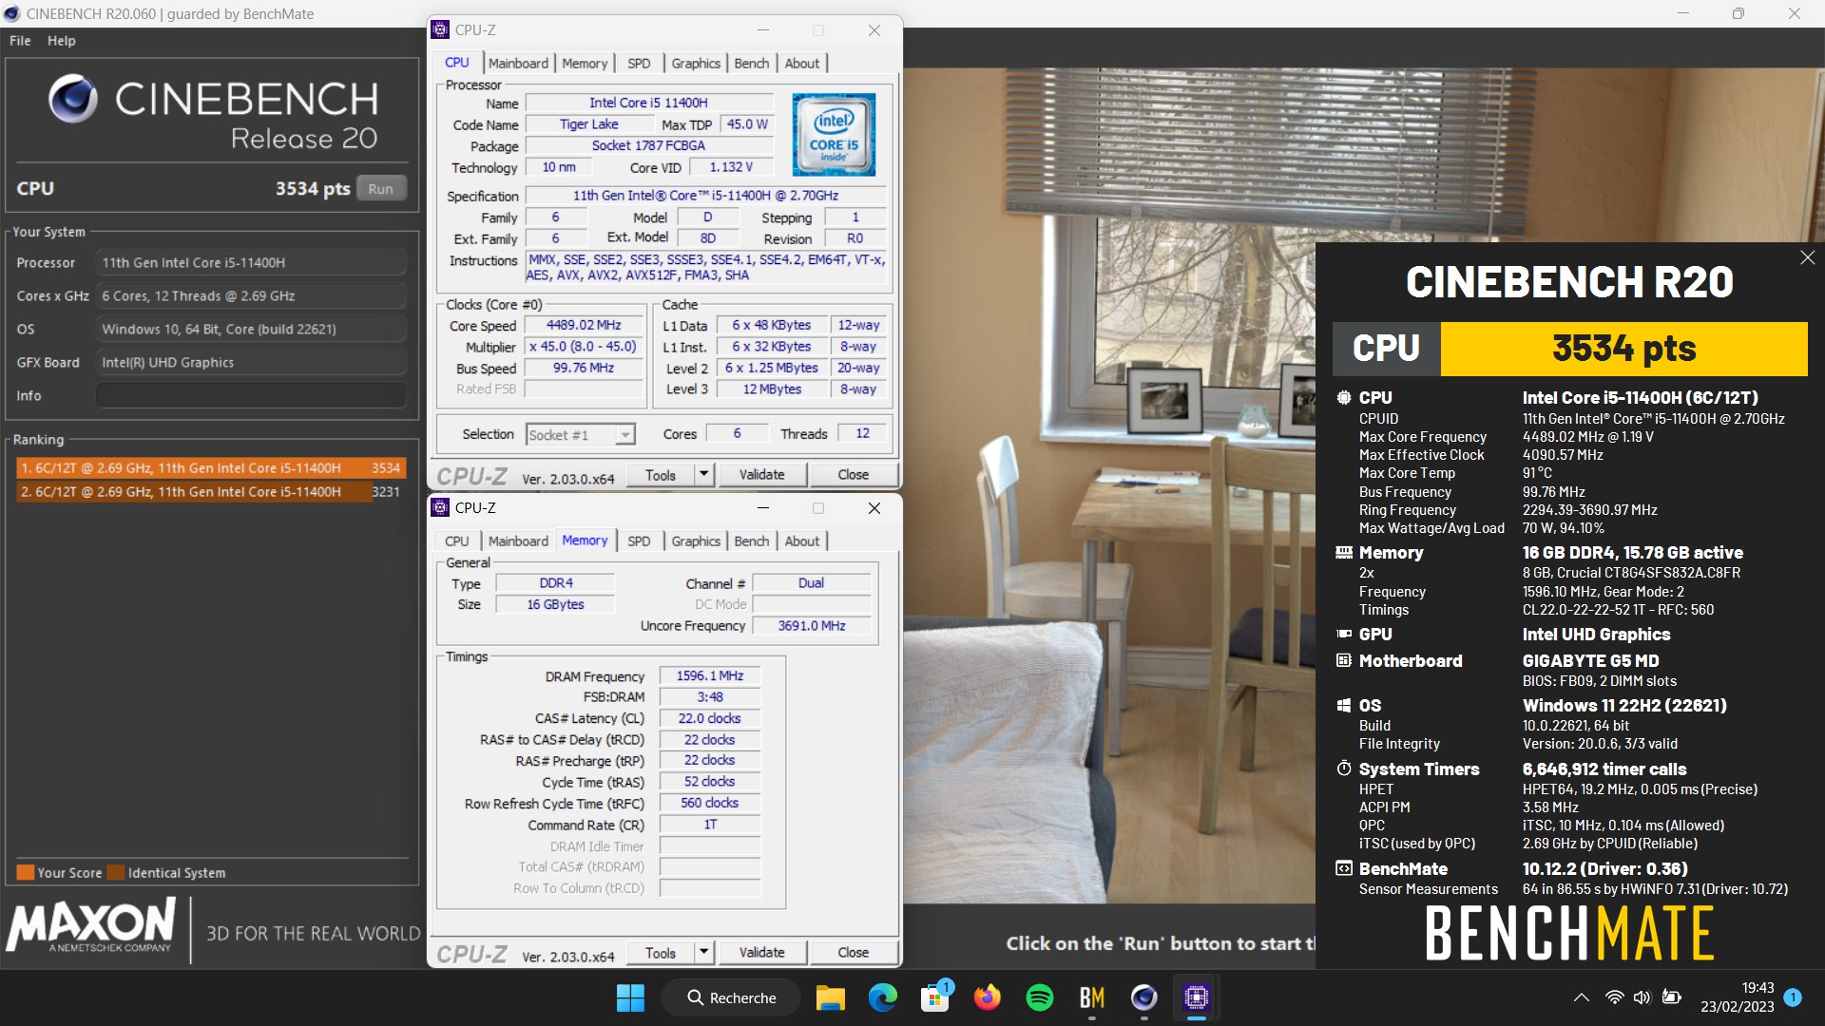1825x1026 pixels.
Task: Click BenchMate Memory section icon
Action: point(1344,552)
